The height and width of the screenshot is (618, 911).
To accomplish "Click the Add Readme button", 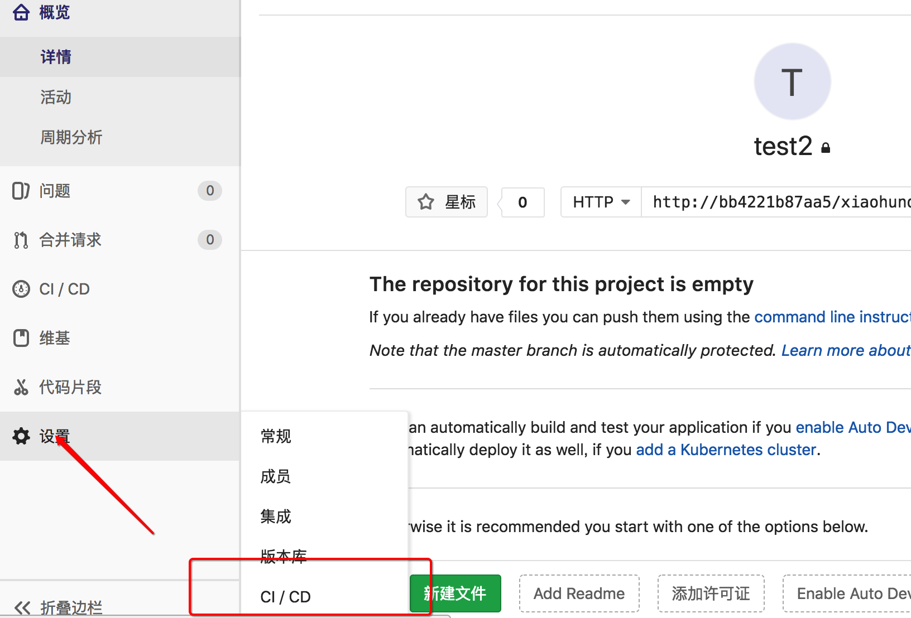I will 579,593.
